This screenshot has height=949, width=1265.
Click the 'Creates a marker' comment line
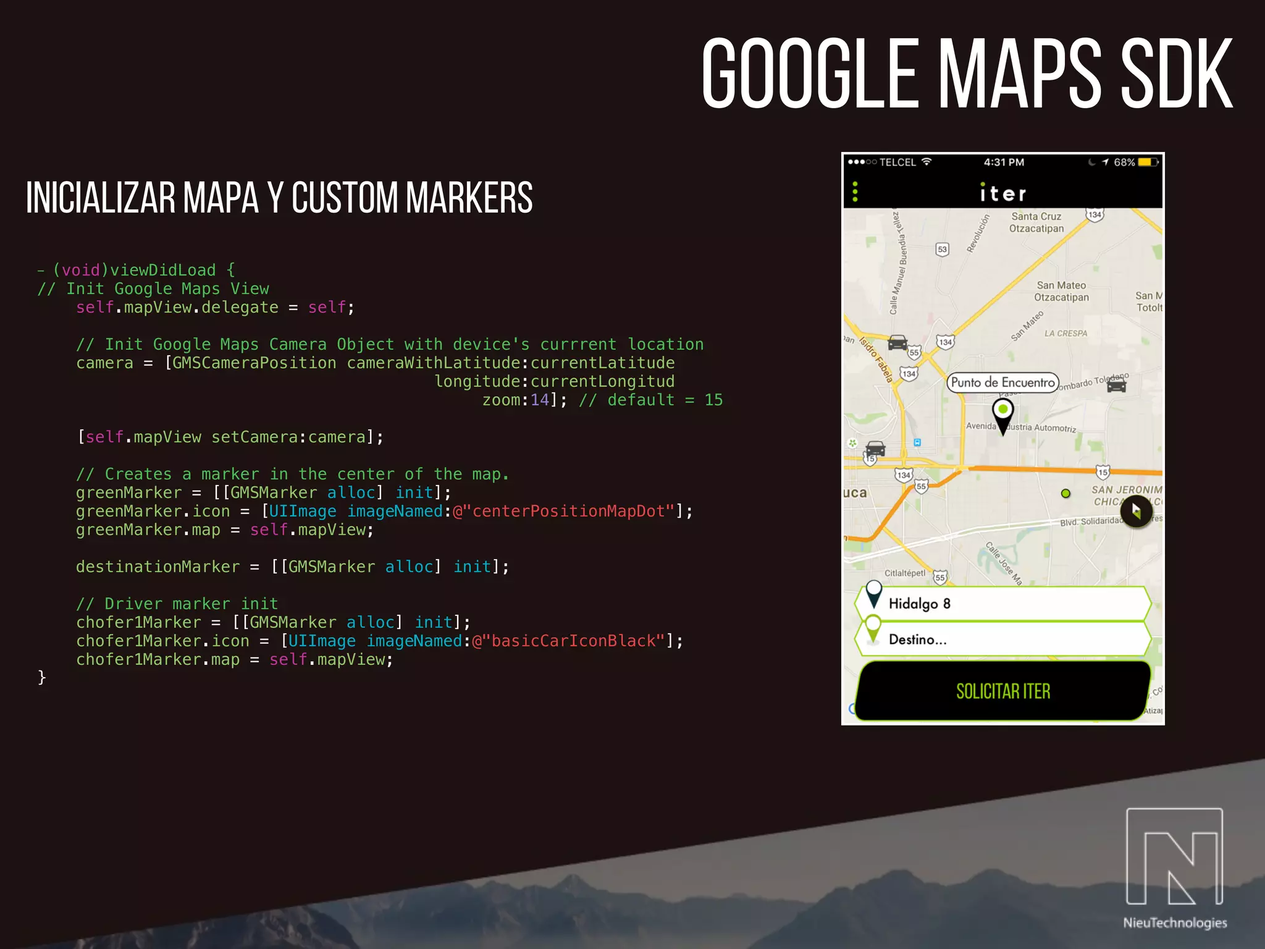[x=292, y=474]
